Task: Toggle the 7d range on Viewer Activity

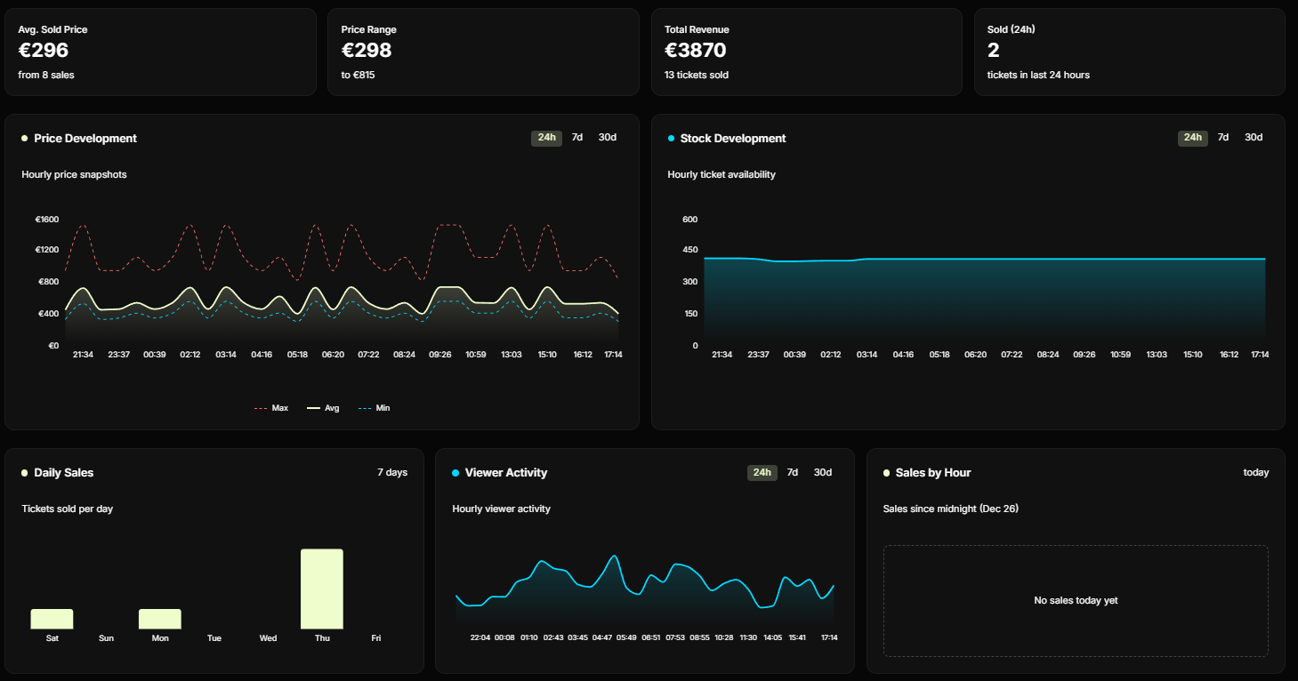Action: pyautogui.click(x=791, y=472)
